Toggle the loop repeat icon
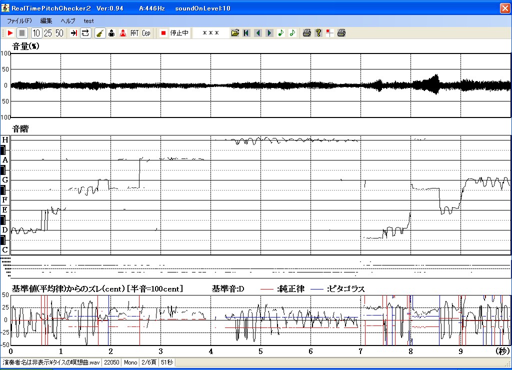The width and height of the screenshot is (512, 370). tap(85, 33)
